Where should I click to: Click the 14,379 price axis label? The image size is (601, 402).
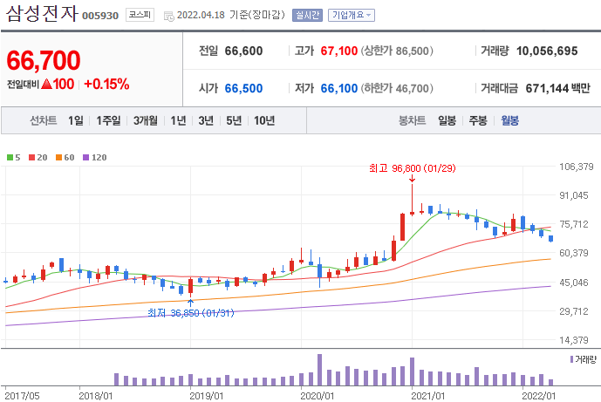[574, 340]
